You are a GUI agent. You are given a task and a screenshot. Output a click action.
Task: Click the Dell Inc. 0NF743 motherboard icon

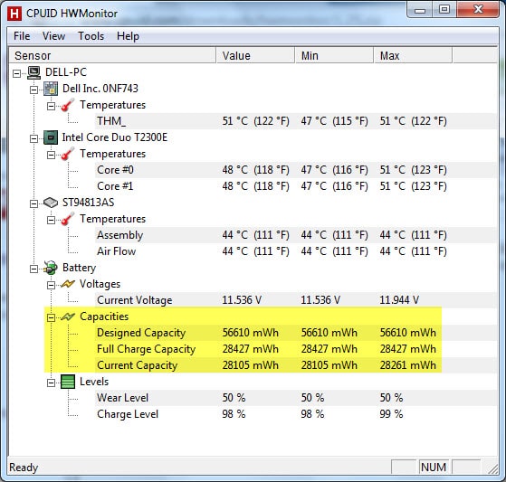click(x=51, y=89)
